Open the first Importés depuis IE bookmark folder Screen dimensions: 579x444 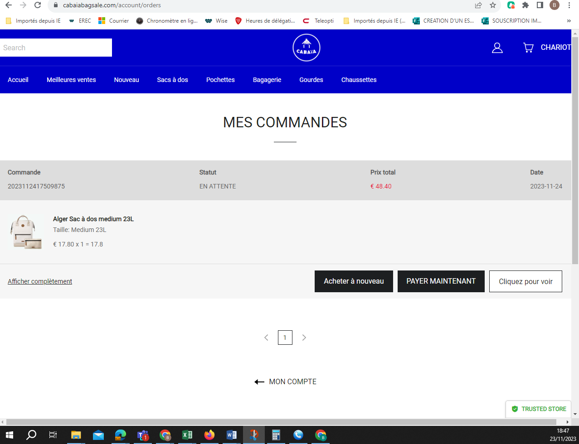pos(33,20)
